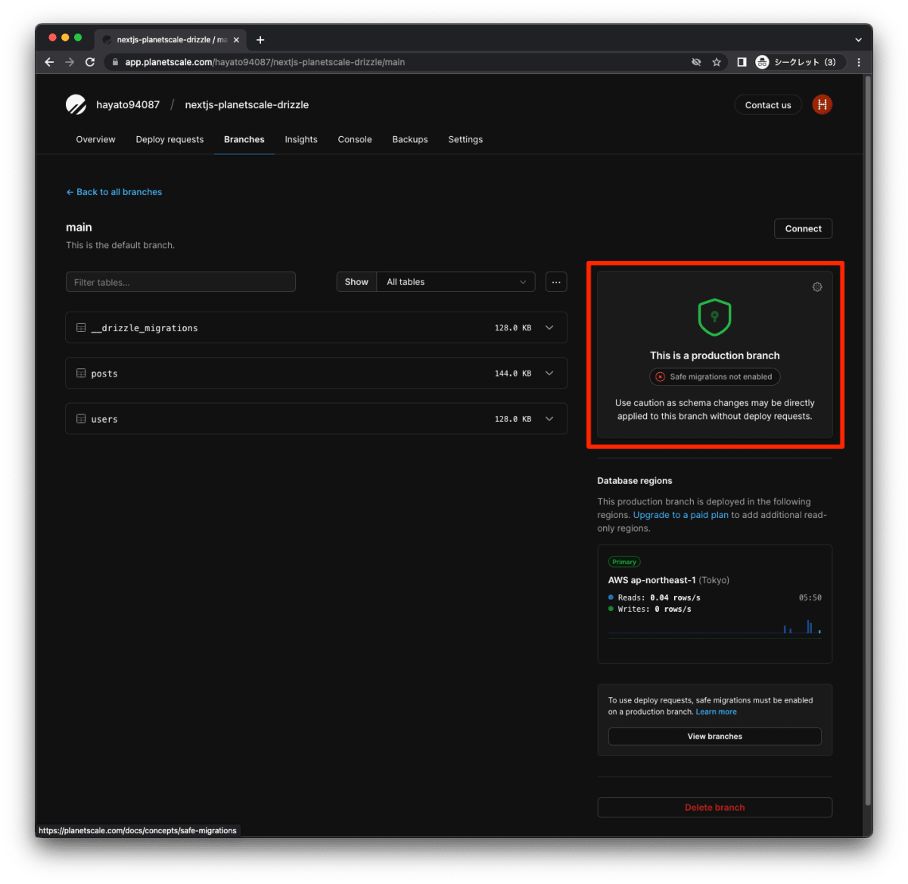Click the Connect button
This screenshot has width=908, height=884.
point(804,228)
